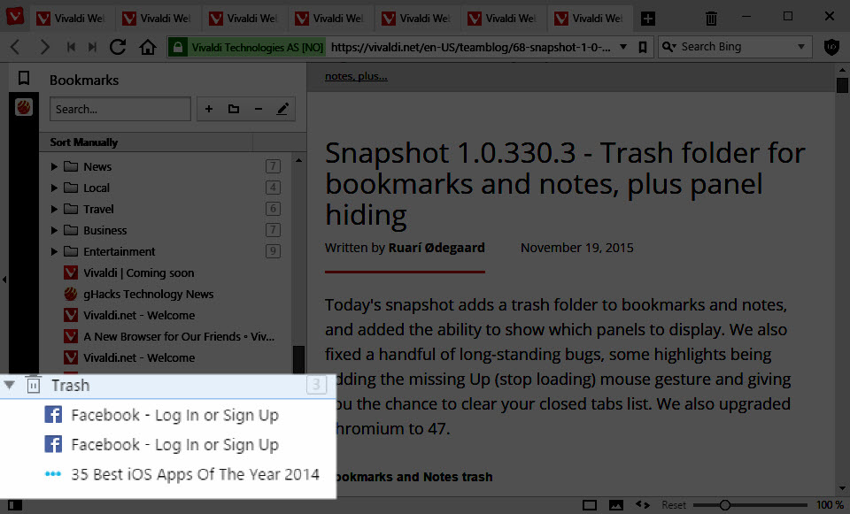Image resolution: width=850 pixels, height=514 pixels.
Task: Expand the News bookmark folder
Action: 54,166
